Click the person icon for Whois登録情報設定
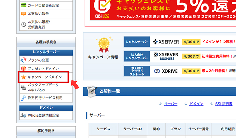 [23, 115]
